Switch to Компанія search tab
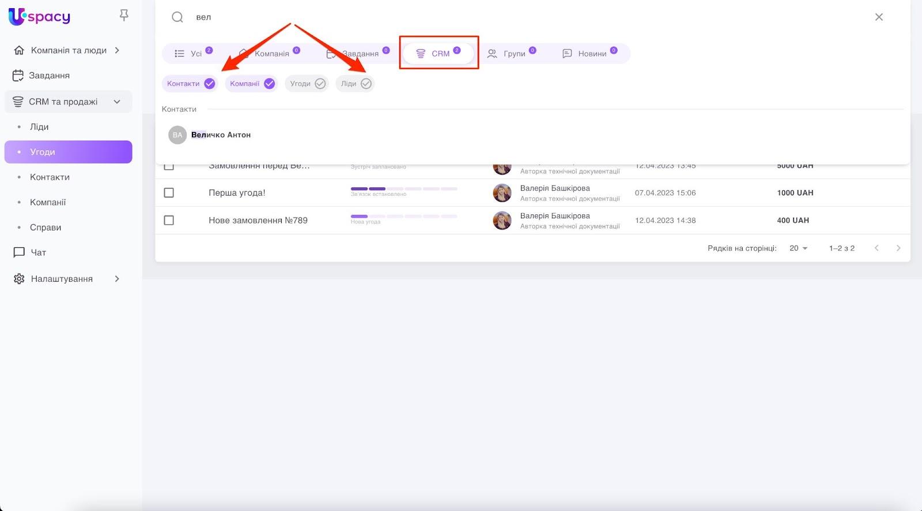 pos(269,54)
